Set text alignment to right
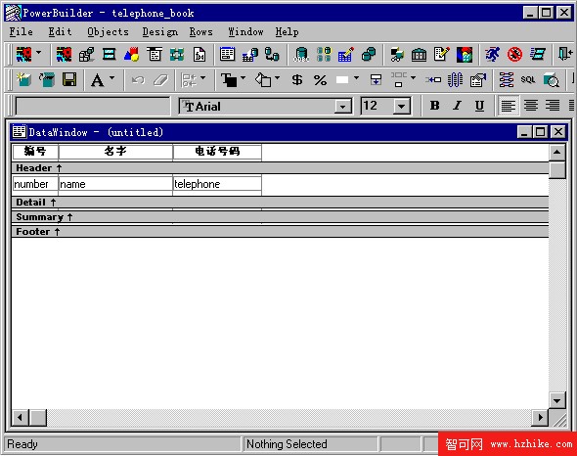Image resolution: width=577 pixels, height=456 pixels. (x=553, y=106)
